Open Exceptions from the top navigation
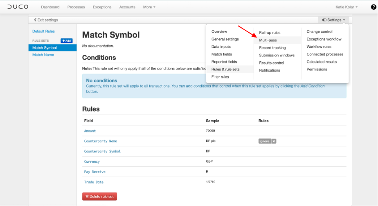This screenshot has height=206, width=378. click(102, 7)
